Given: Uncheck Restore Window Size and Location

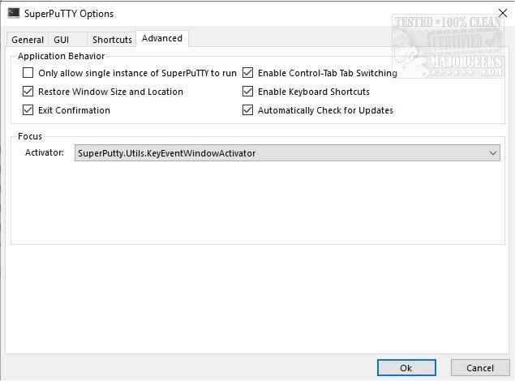Looking at the screenshot, I should (x=28, y=92).
